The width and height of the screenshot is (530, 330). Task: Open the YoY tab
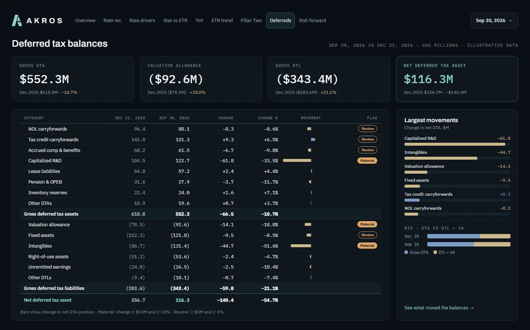[x=199, y=21]
